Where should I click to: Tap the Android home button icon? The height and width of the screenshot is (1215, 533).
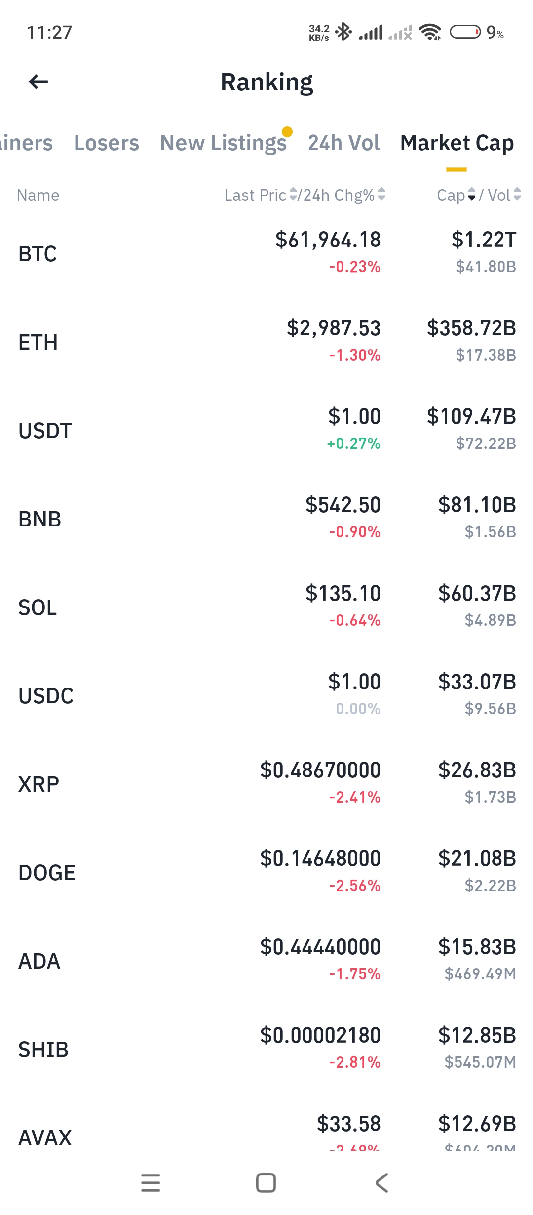pyautogui.click(x=266, y=1183)
